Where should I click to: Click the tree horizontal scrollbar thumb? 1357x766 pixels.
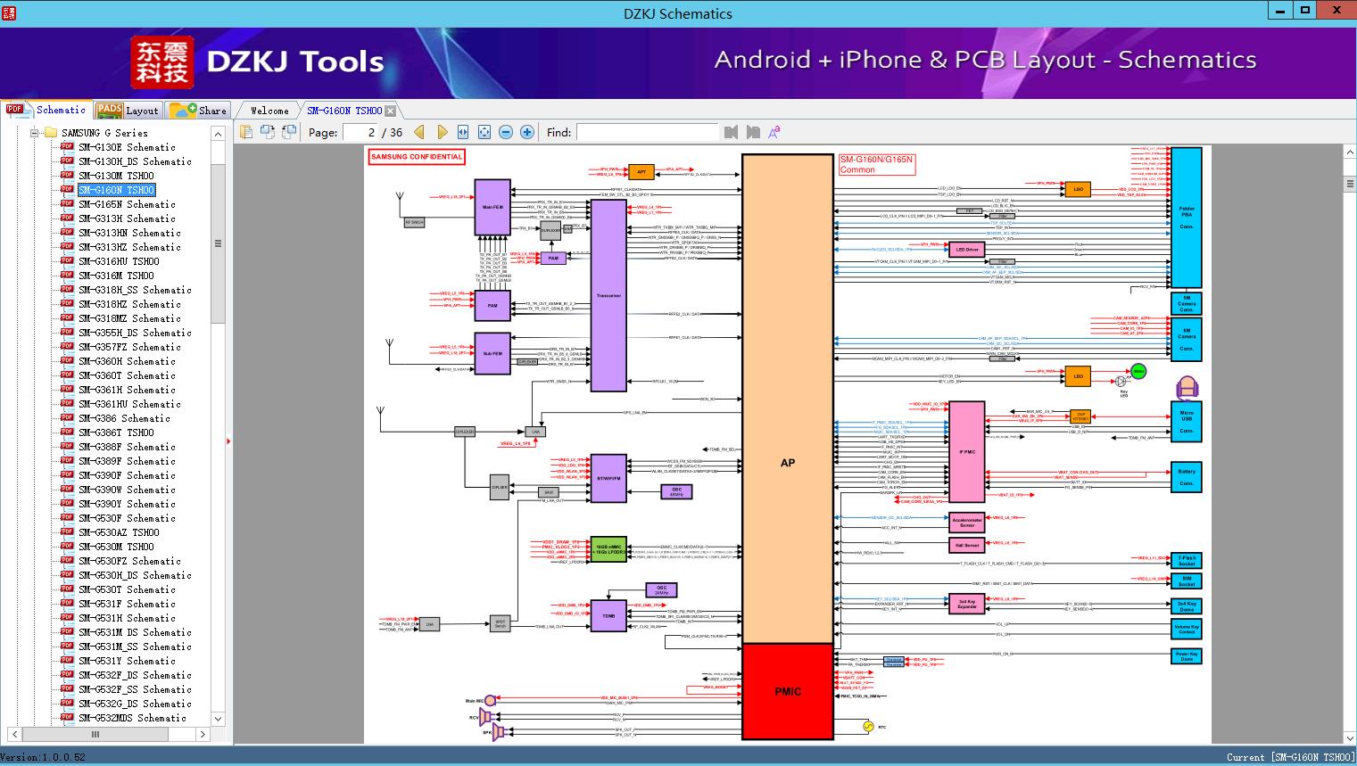click(95, 734)
